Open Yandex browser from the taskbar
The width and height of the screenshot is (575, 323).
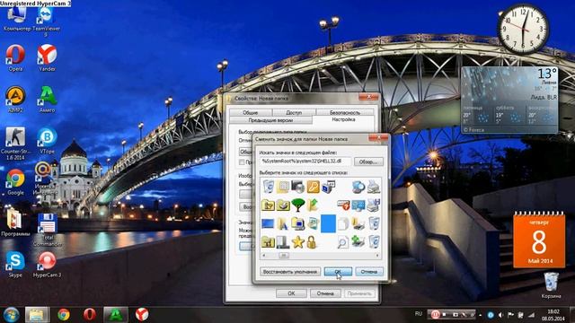[x=142, y=314]
